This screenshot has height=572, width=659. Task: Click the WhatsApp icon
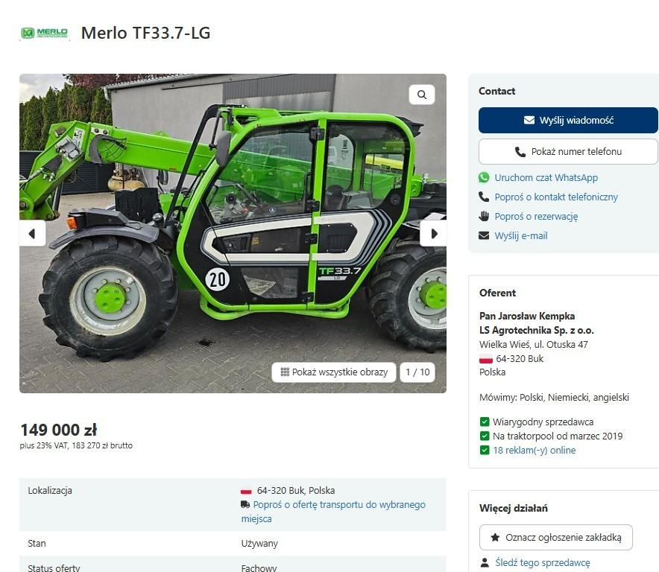click(484, 178)
